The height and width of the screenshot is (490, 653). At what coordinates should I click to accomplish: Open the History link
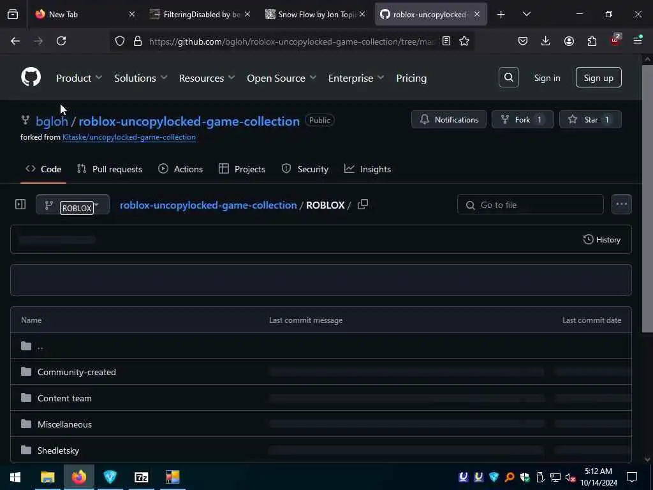602,240
